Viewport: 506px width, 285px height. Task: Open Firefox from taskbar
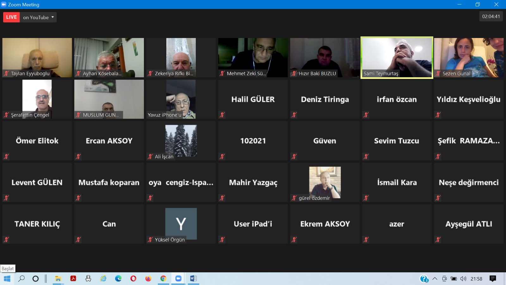(x=148, y=279)
